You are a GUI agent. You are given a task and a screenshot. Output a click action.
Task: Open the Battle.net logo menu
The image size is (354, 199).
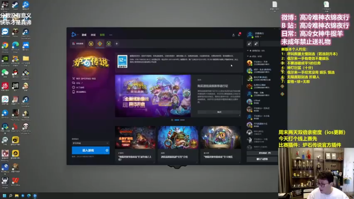coord(73,34)
